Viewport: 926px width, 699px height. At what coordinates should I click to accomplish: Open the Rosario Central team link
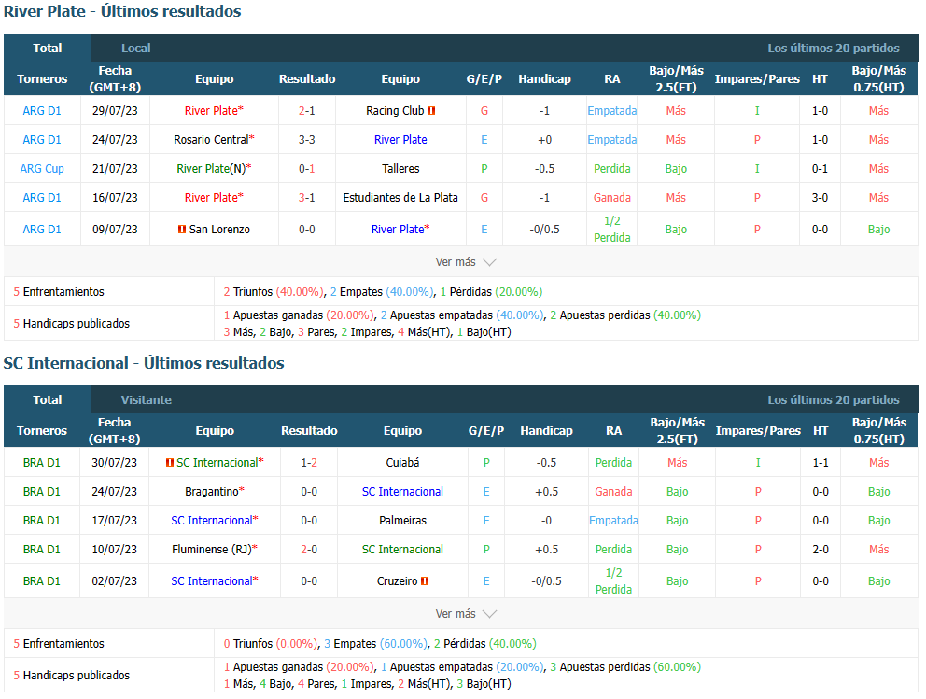211,140
